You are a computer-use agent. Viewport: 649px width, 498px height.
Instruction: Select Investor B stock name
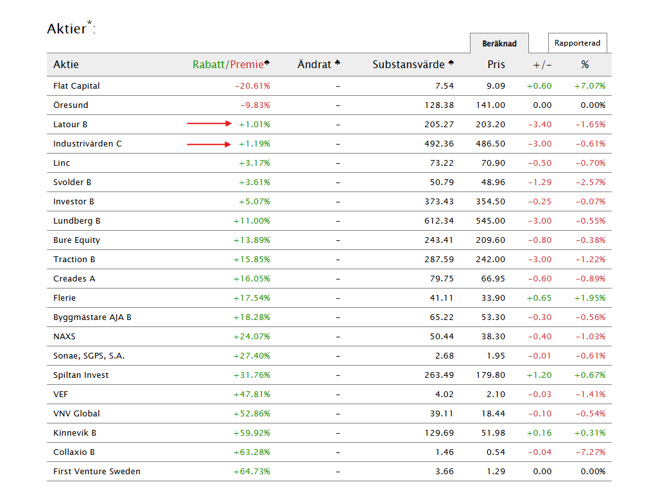[74, 202]
